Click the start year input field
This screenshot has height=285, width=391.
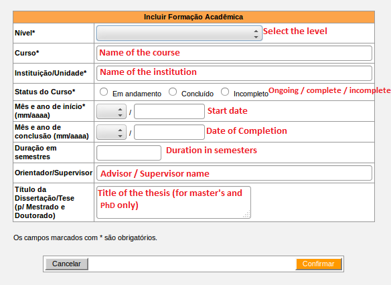(169, 111)
